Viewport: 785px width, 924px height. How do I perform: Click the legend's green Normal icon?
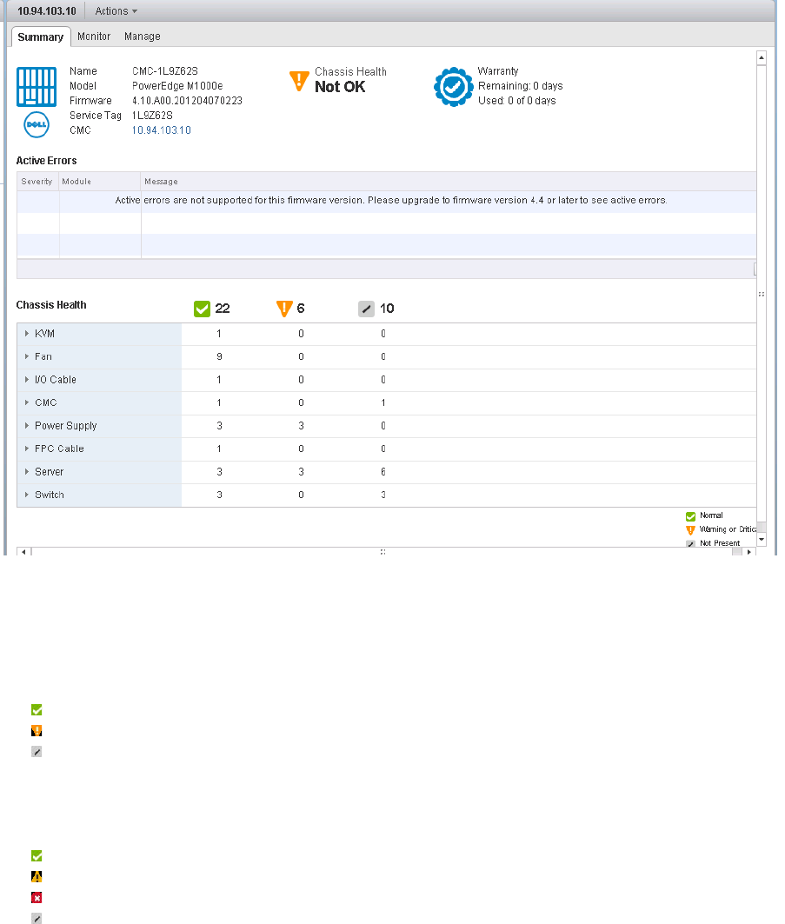coord(691,516)
